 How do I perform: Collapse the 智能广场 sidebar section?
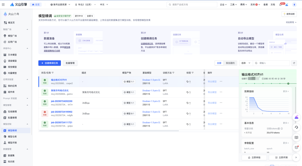point(27,29)
